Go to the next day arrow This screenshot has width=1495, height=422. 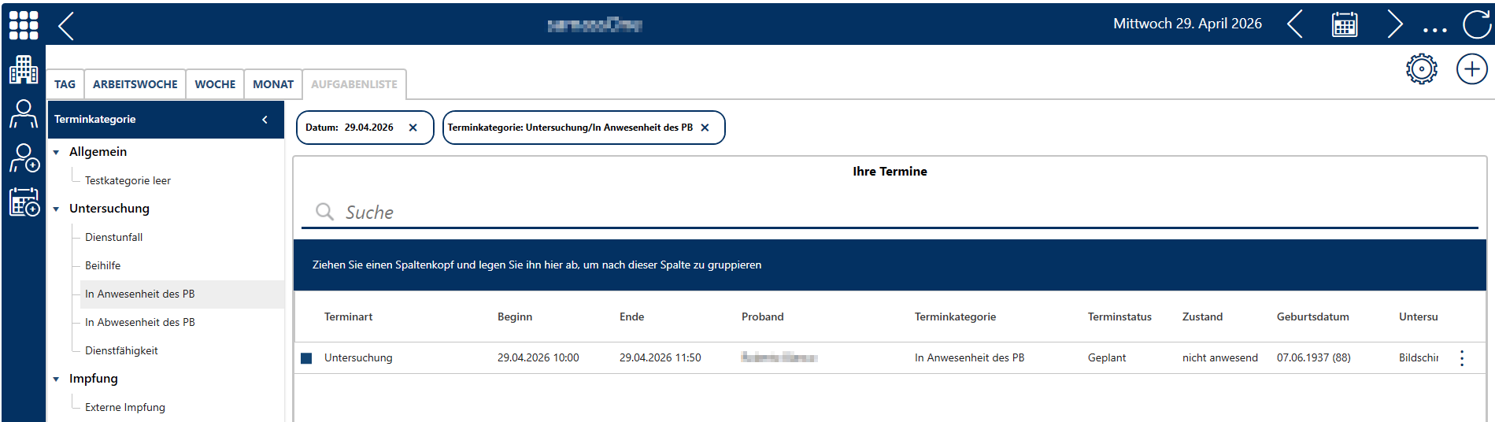tap(1394, 24)
